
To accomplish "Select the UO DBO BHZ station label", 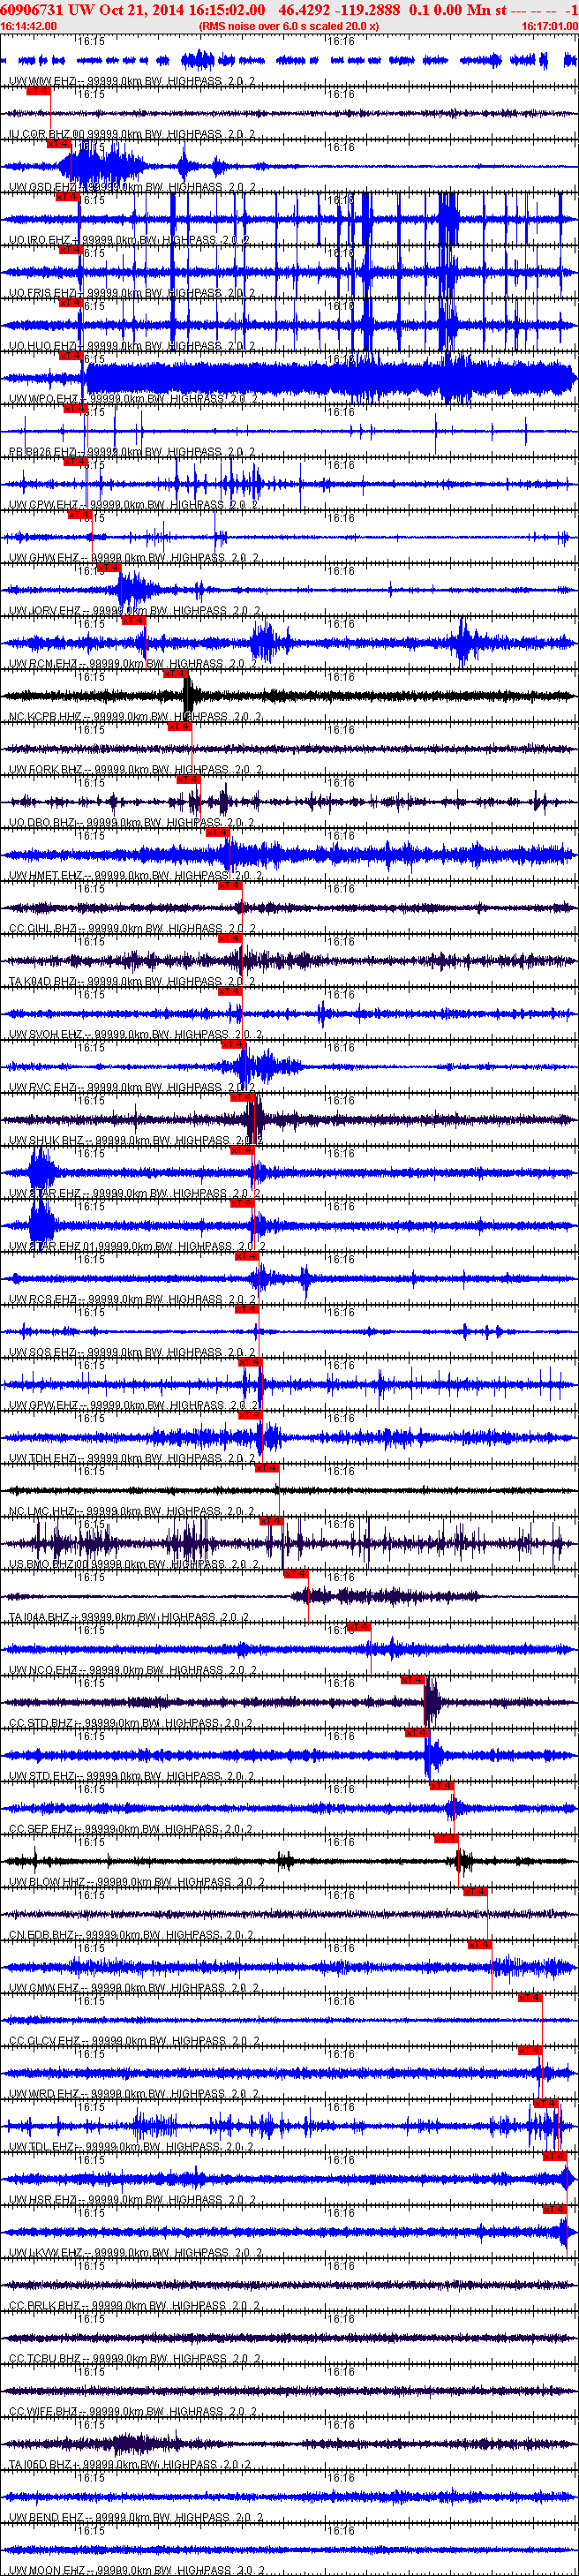I will 132,823.
